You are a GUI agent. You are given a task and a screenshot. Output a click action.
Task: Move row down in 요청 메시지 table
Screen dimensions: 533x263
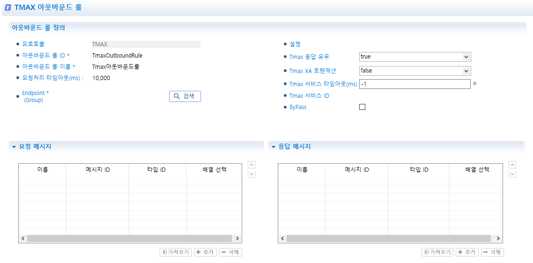[x=252, y=174]
